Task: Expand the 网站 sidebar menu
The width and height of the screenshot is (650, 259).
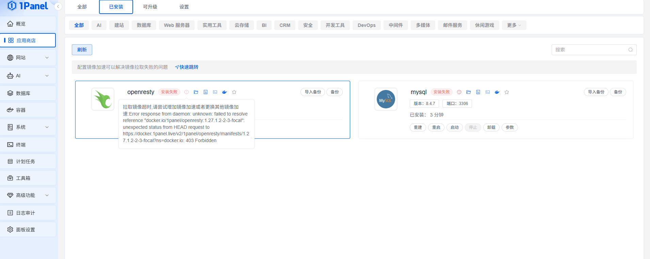Action: point(28,58)
